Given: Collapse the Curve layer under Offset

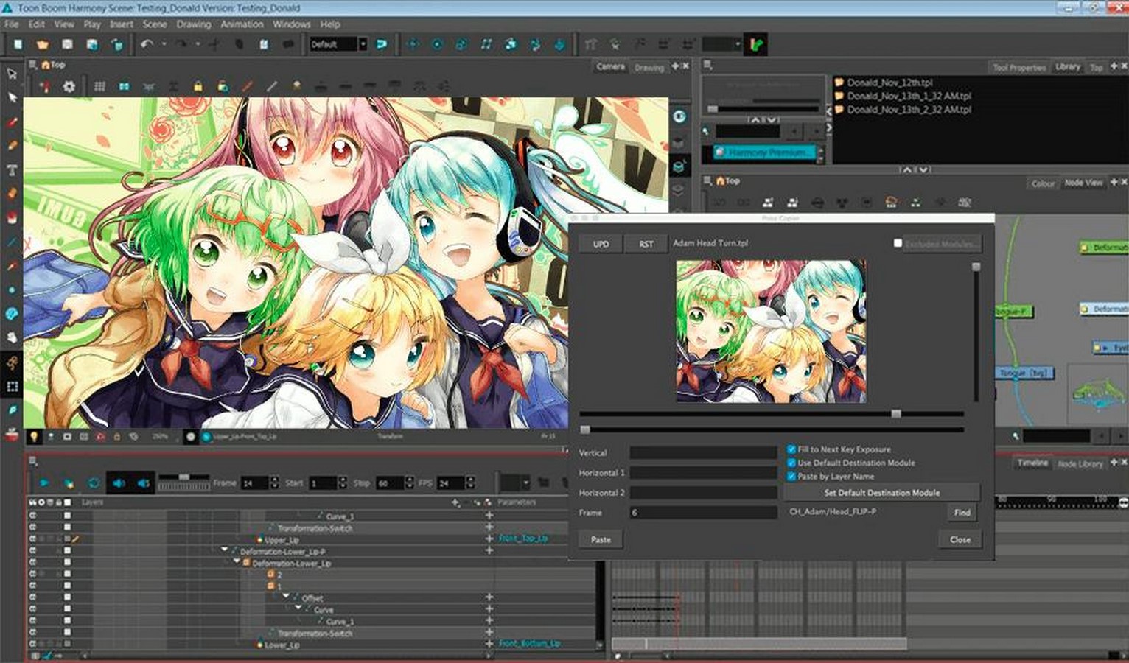Looking at the screenshot, I should 298,608.
